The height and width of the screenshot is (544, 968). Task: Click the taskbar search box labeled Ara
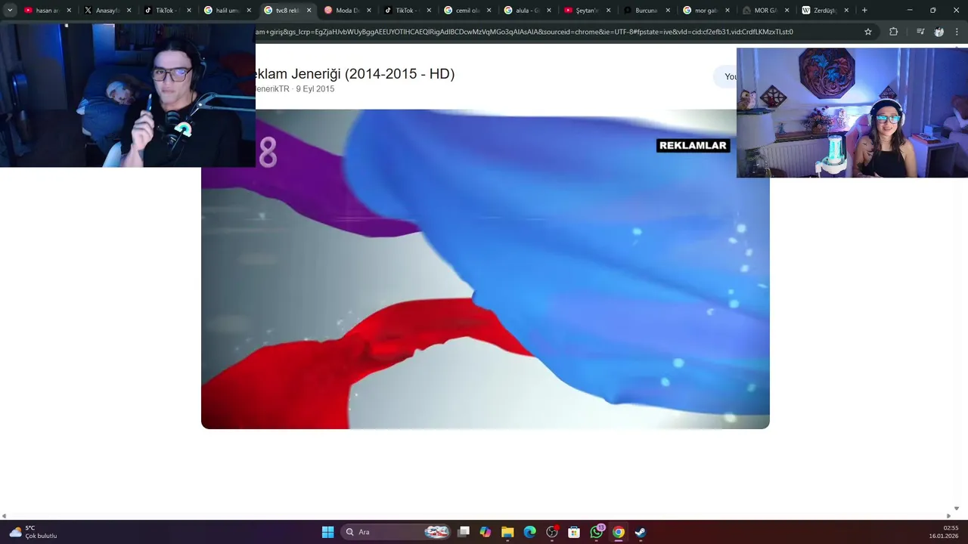tap(396, 532)
